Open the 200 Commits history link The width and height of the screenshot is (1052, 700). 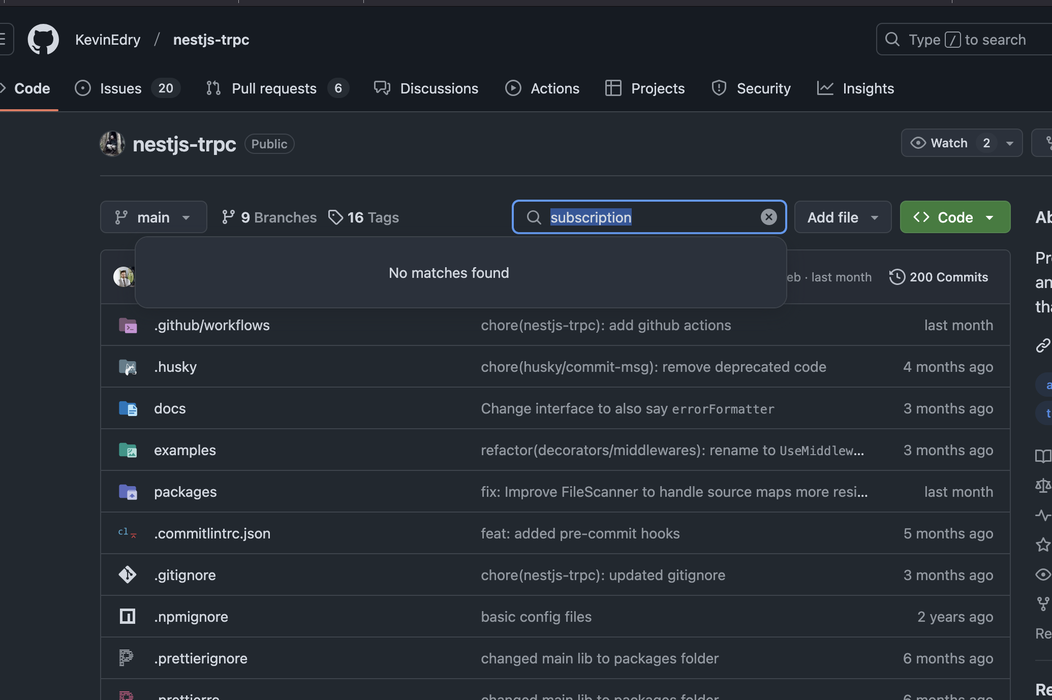pyautogui.click(x=939, y=277)
